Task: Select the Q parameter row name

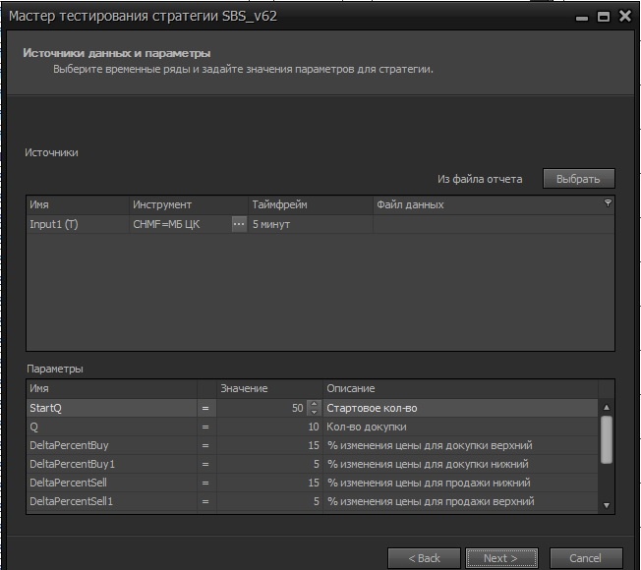Action: click(x=112, y=427)
